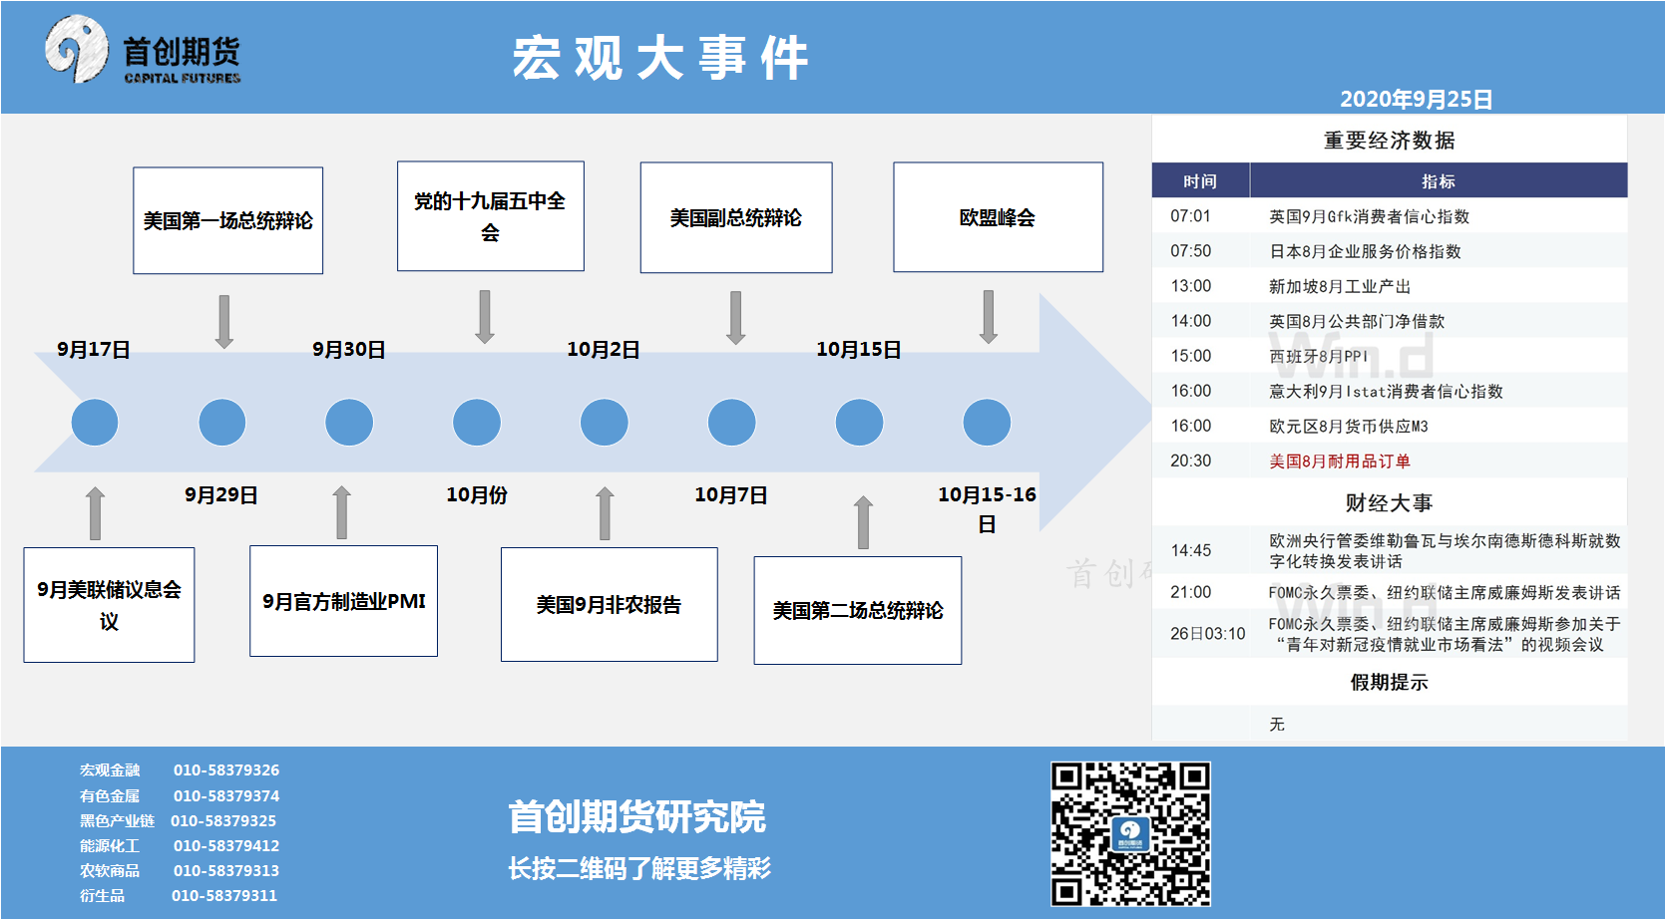Click the 长按二维码了解更多精彩 caption
Image resolution: width=1666 pixels, height=920 pixels.
pos(639,869)
